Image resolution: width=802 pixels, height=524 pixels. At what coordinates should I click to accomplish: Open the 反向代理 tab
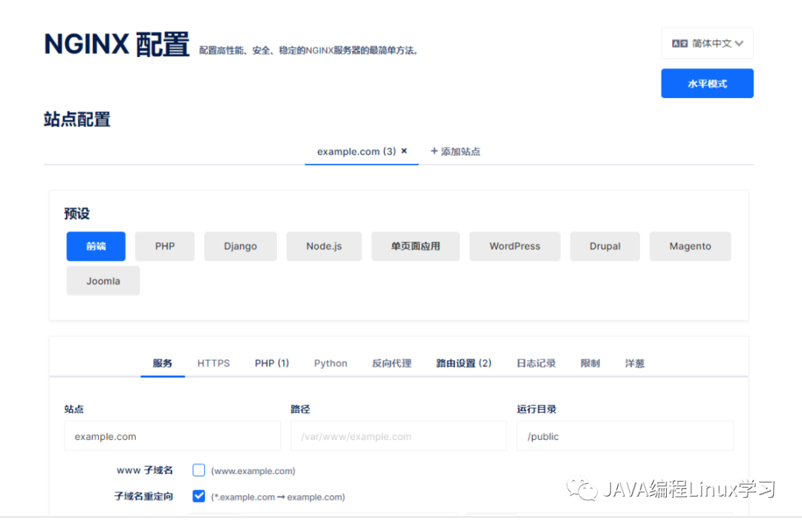[x=391, y=363]
